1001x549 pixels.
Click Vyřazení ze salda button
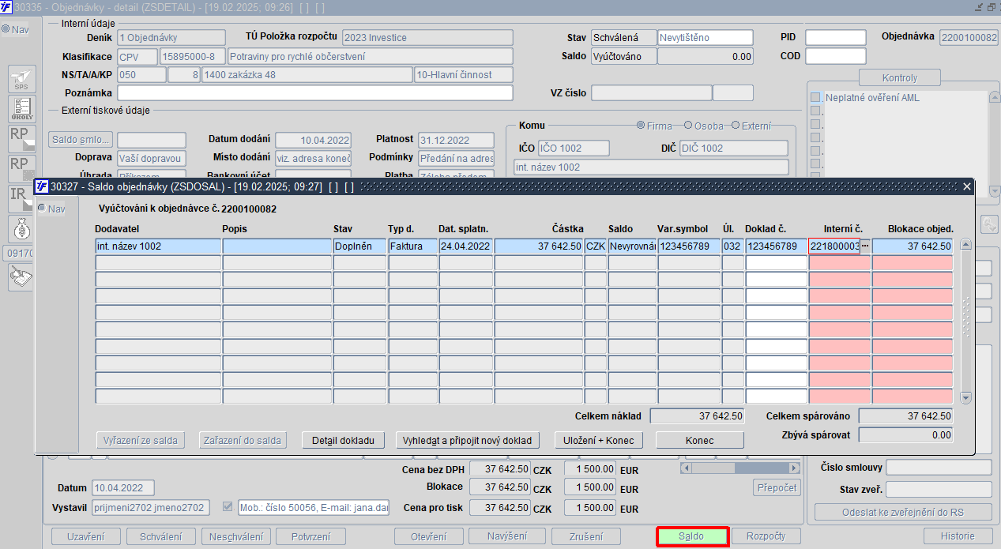pyautogui.click(x=141, y=440)
